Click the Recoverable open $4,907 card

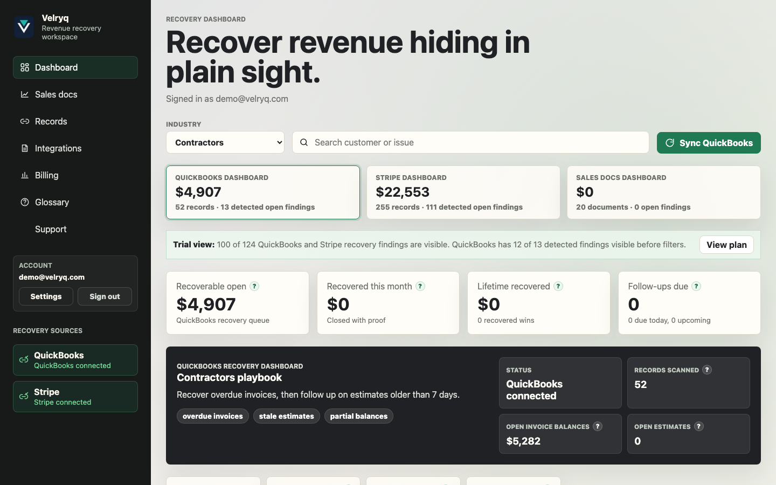coord(238,303)
